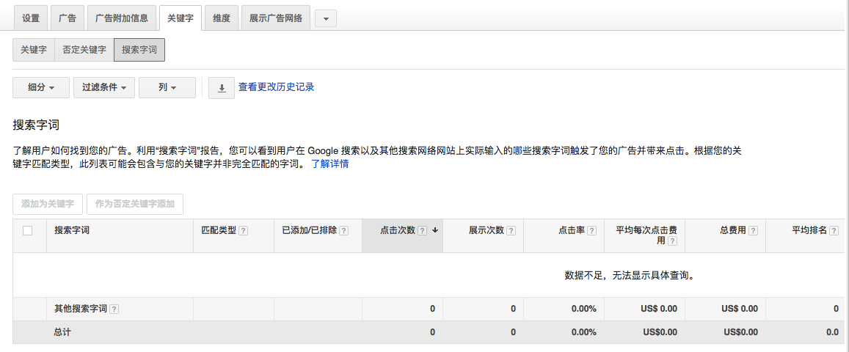This screenshot has width=849, height=352.
Task: Follow the 了解详情 link
Action: [x=330, y=164]
